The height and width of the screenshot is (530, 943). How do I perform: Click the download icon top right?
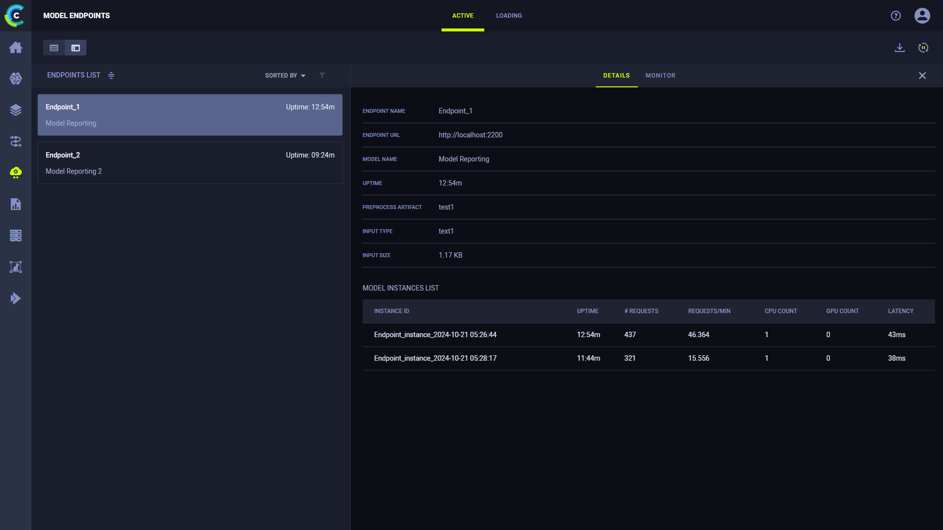point(900,47)
